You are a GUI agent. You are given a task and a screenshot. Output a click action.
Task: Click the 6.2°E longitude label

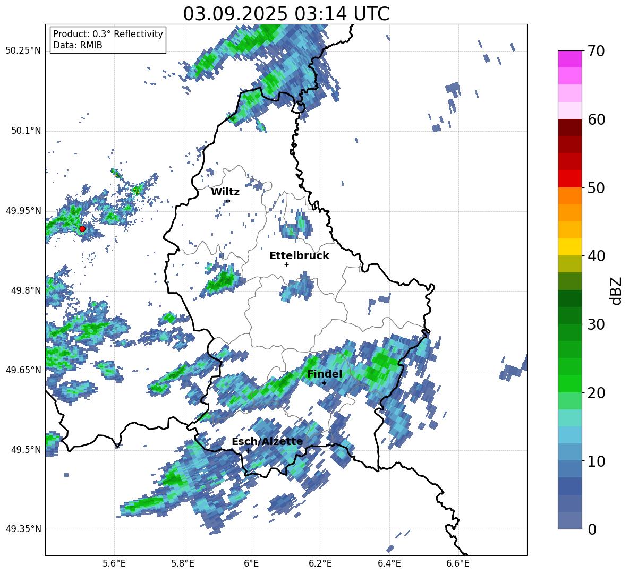[x=320, y=563]
